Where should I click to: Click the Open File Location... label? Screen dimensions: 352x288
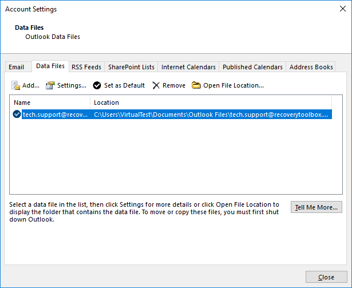[234, 85]
